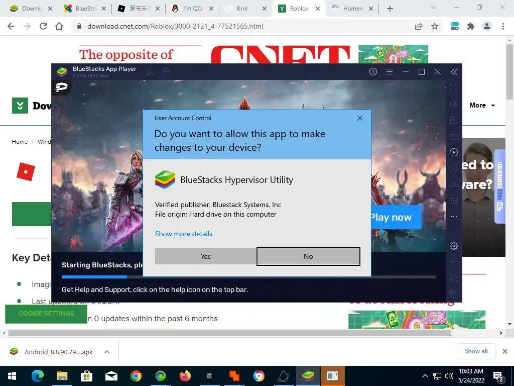Viewport: 514px width, 386px height.
Task: Click Play now button in BlueStacks
Action: pos(396,217)
